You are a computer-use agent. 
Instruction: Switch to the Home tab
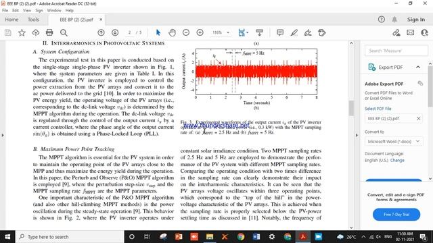pyautogui.click(x=12, y=20)
